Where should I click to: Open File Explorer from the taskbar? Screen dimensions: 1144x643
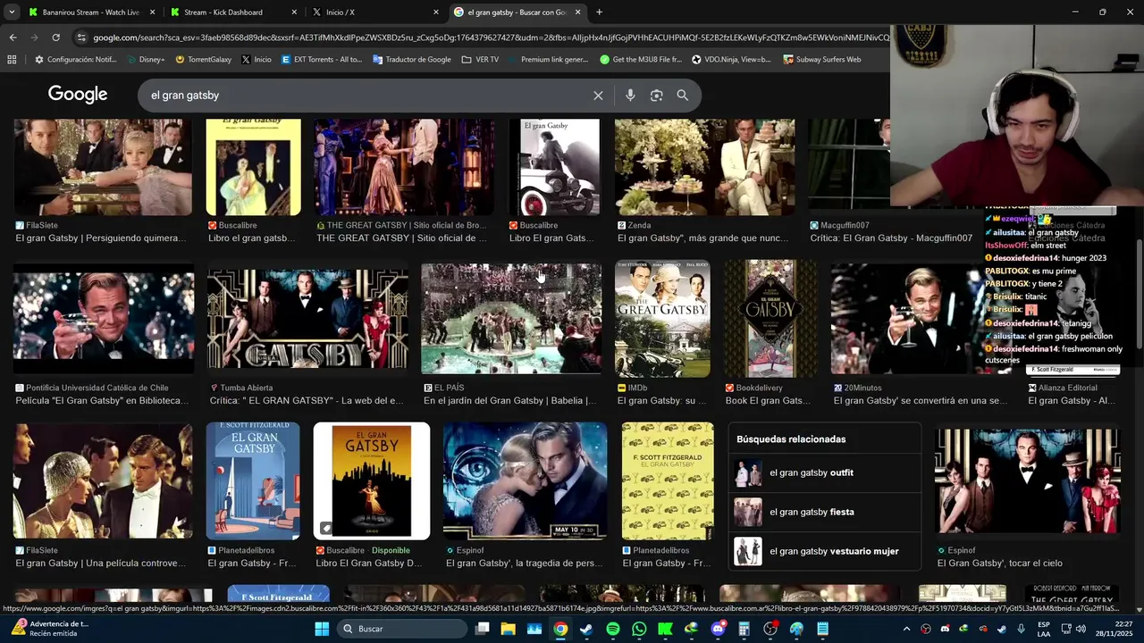508,629
